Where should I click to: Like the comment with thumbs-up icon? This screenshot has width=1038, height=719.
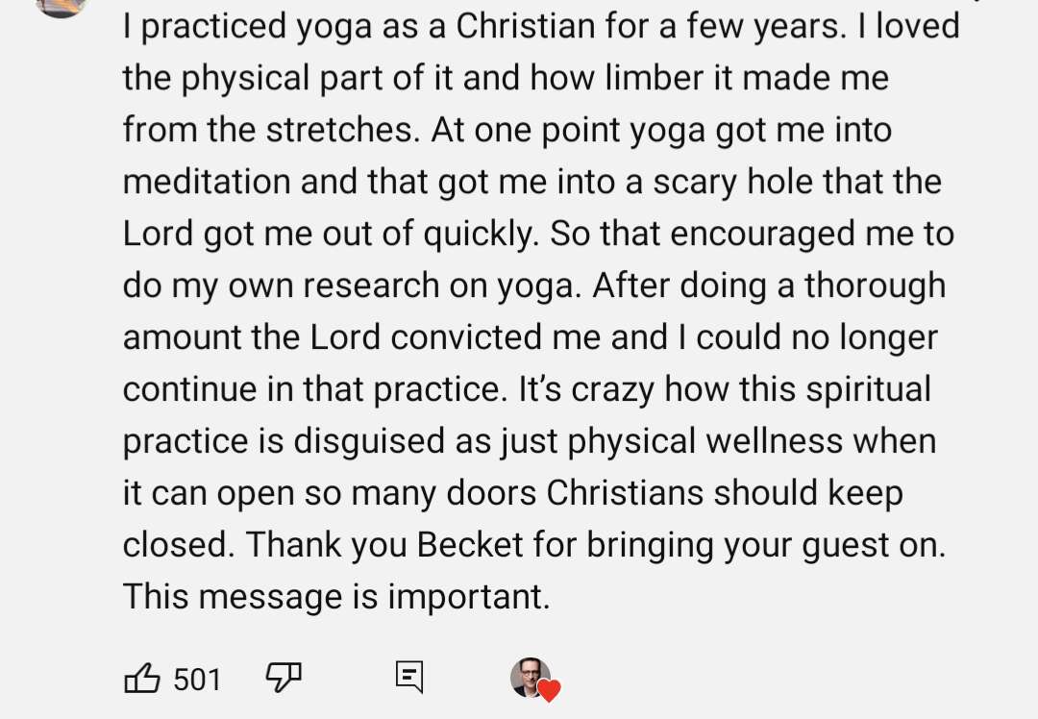[x=142, y=678]
